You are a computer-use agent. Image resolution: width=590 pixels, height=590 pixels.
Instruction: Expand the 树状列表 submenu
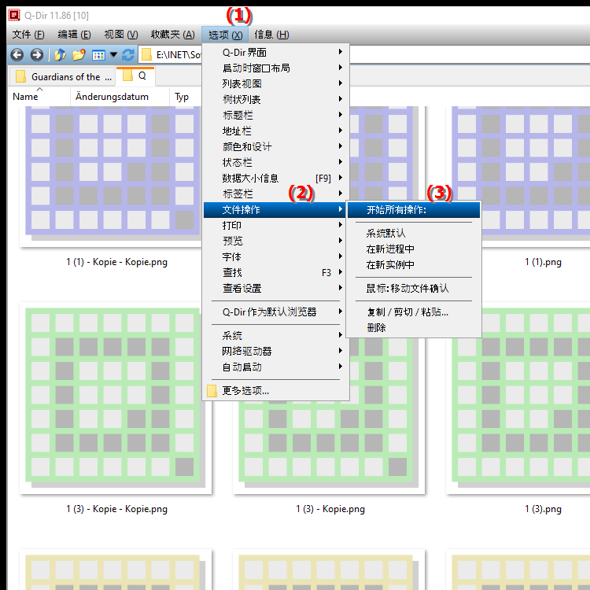click(275, 99)
